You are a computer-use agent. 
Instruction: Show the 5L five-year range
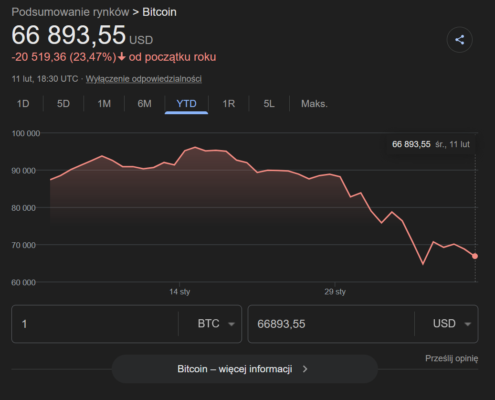(x=269, y=103)
